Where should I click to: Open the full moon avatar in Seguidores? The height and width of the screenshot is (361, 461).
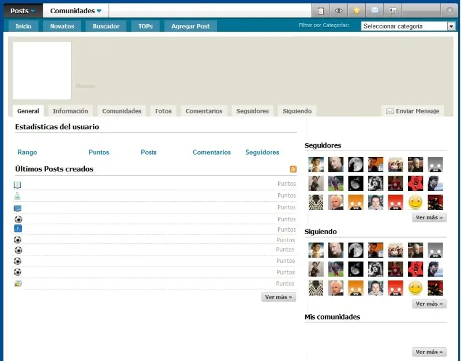click(x=356, y=164)
